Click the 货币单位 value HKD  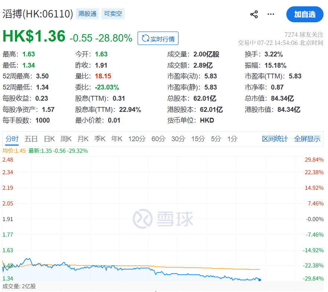(207, 120)
